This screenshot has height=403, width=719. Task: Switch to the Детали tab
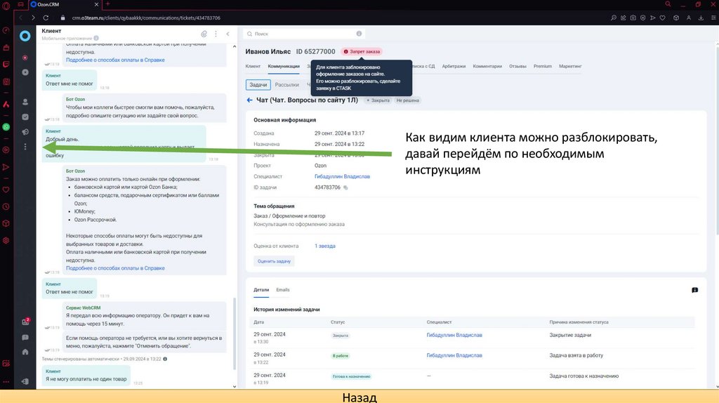[261, 290]
